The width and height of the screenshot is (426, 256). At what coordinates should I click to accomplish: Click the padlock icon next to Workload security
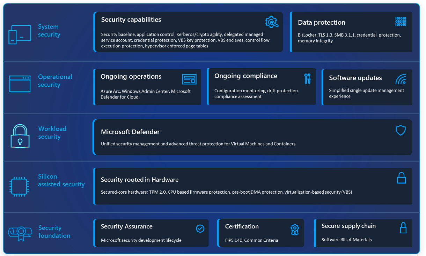20,136
